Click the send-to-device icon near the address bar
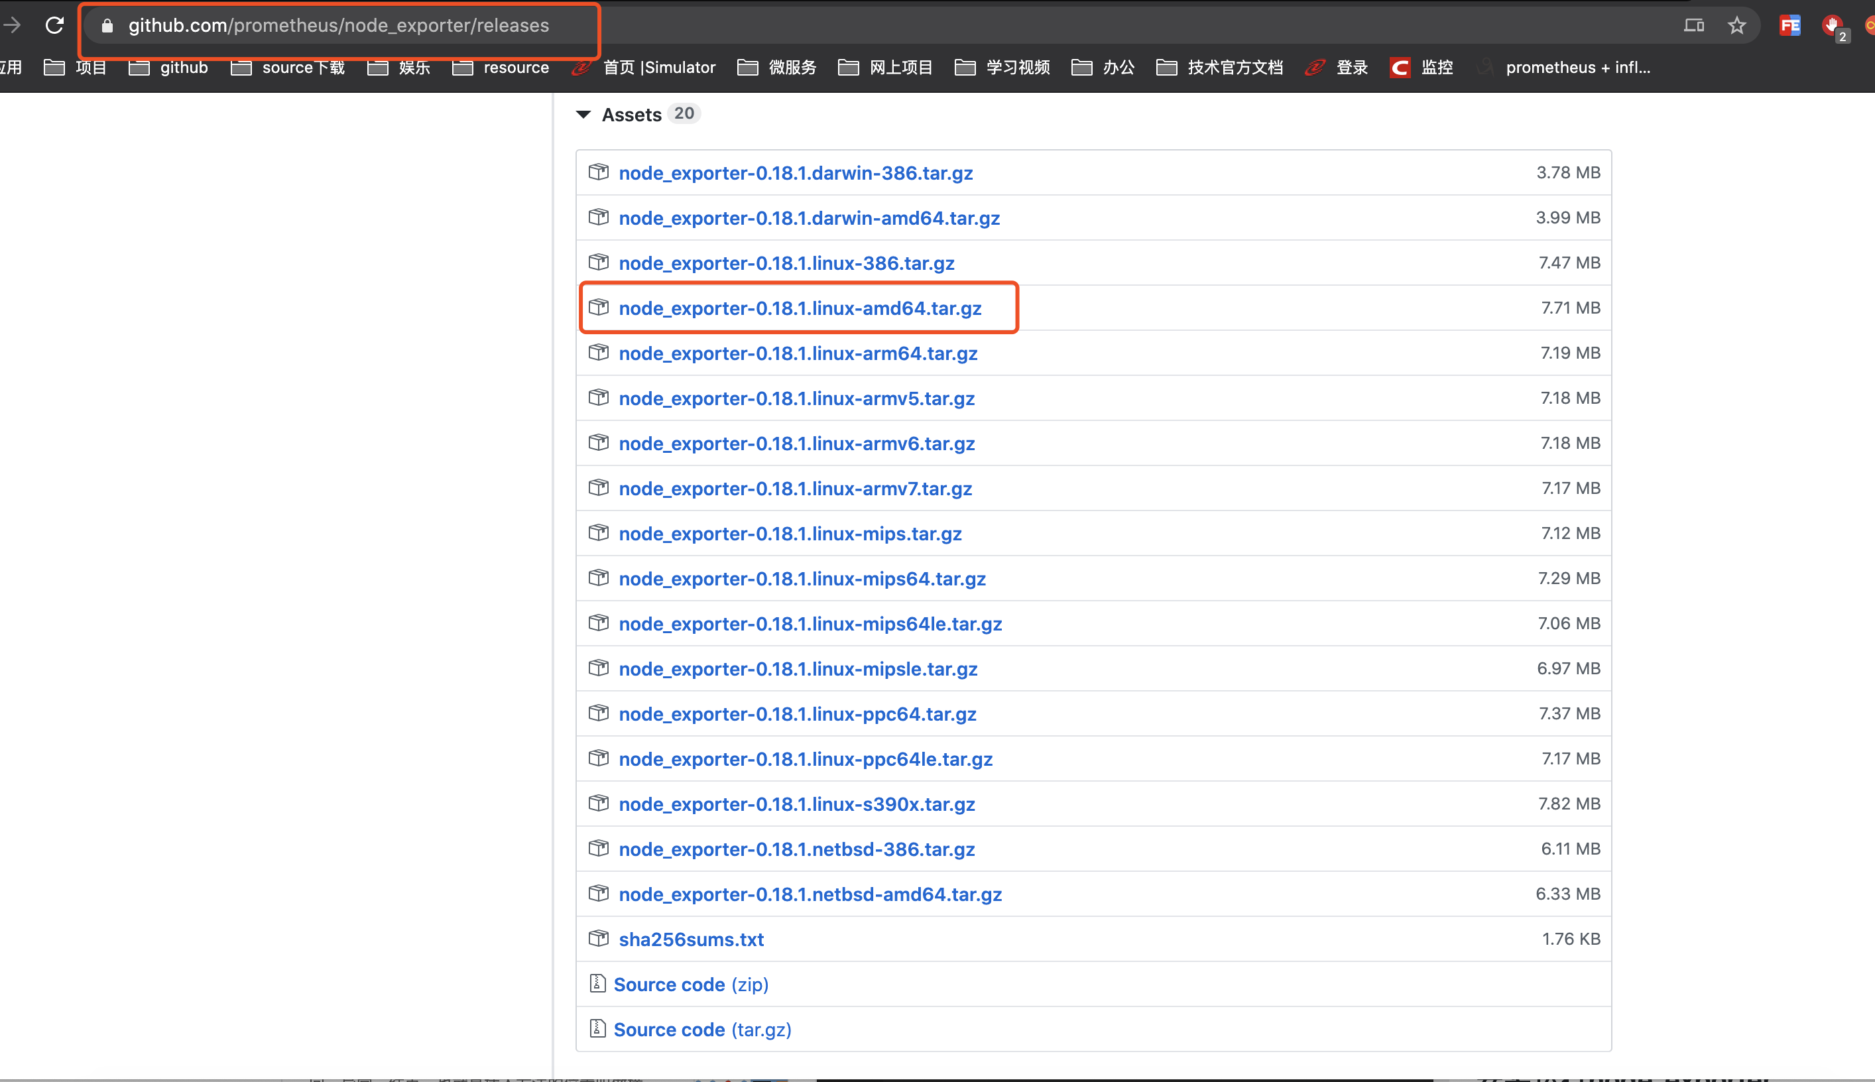This screenshot has width=1875, height=1082. click(1695, 25)
